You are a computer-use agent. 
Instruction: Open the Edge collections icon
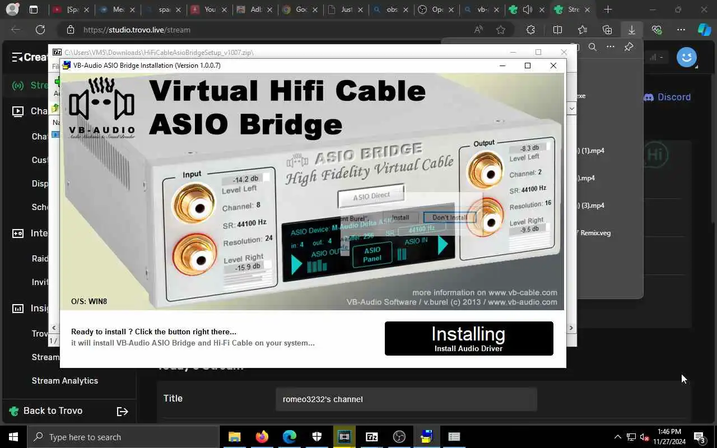(x=607, y=30)
